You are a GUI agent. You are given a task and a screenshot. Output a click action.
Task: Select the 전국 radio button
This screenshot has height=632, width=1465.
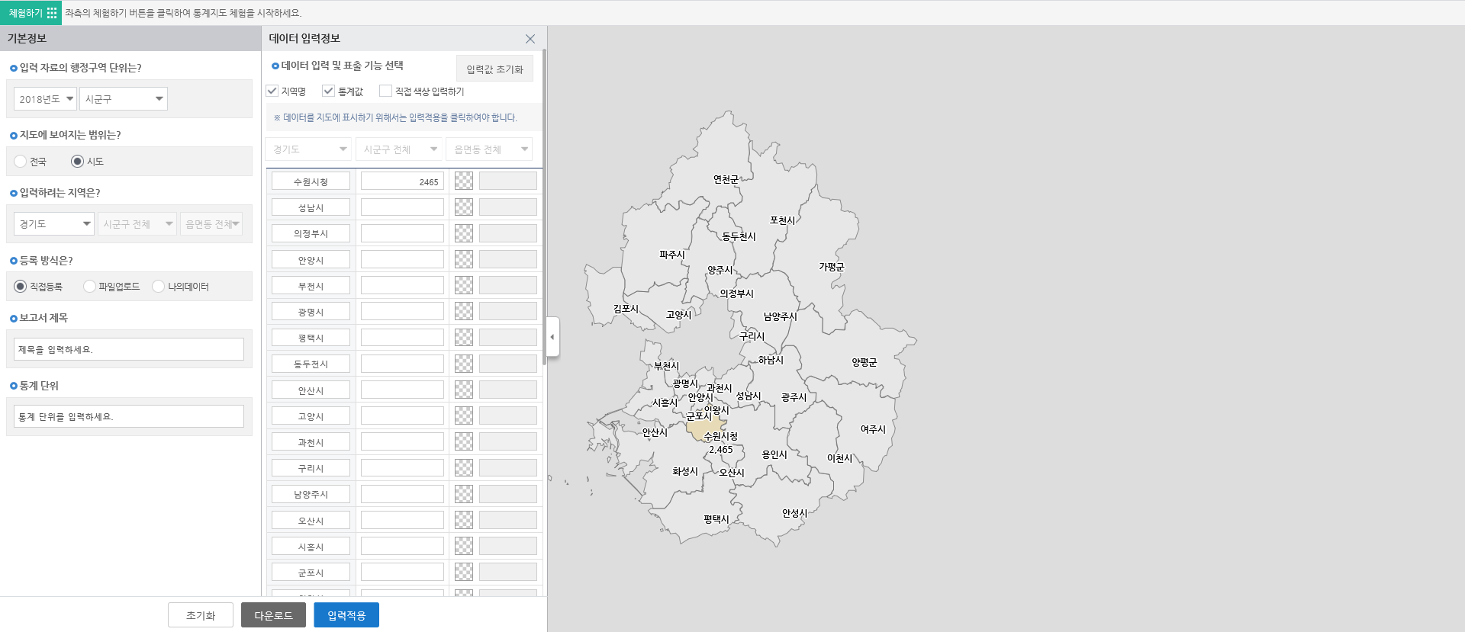[21, 162]
